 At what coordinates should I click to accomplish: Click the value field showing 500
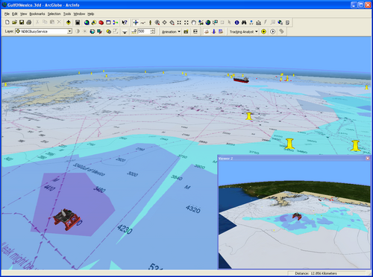click(144, 31)
